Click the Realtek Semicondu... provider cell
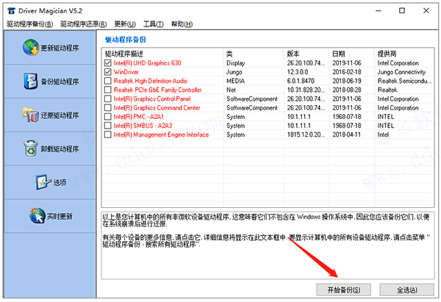This screenshot has width=441, height=302. pyautogui.click(x=404, y=81)
